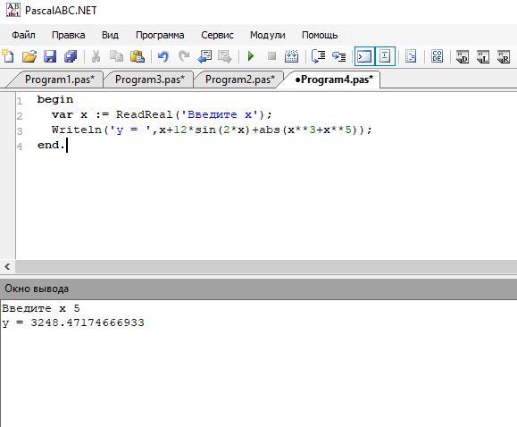
Task: Toggle the input window button next to output
Action: pos(385,56)
